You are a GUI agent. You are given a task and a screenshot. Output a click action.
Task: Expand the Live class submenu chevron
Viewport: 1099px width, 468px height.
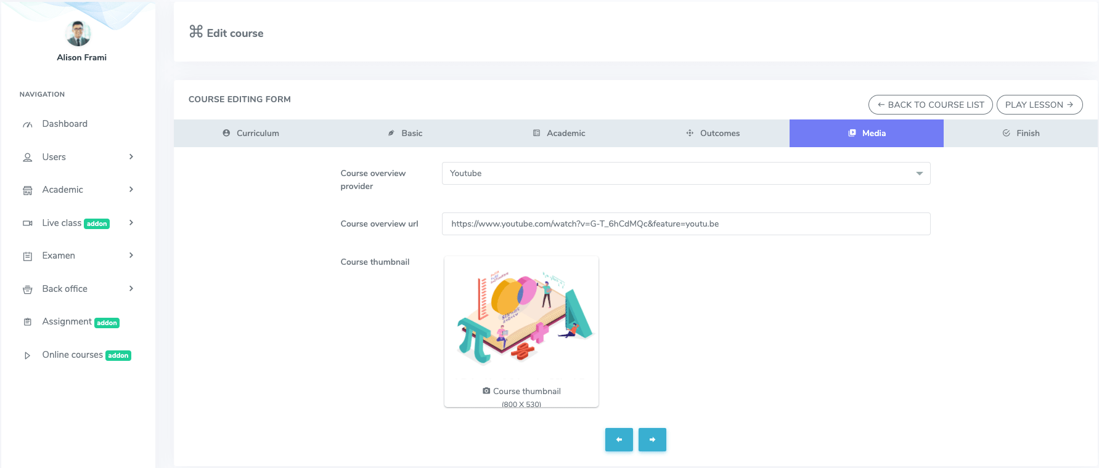(x=131, y=223)
